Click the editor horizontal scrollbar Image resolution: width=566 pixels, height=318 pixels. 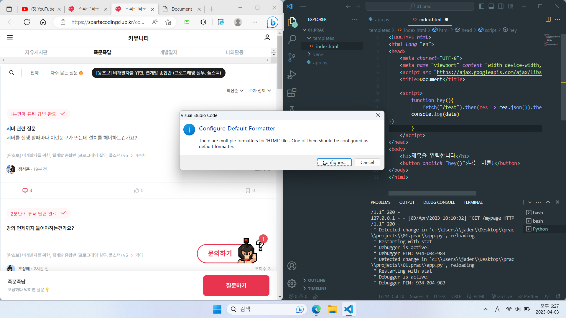[x=432, y=193]
